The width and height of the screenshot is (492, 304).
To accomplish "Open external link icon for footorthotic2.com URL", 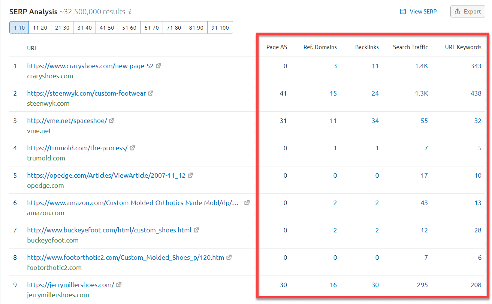I will coord(229,258).
